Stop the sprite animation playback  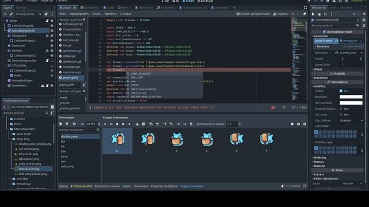[117, 124]
